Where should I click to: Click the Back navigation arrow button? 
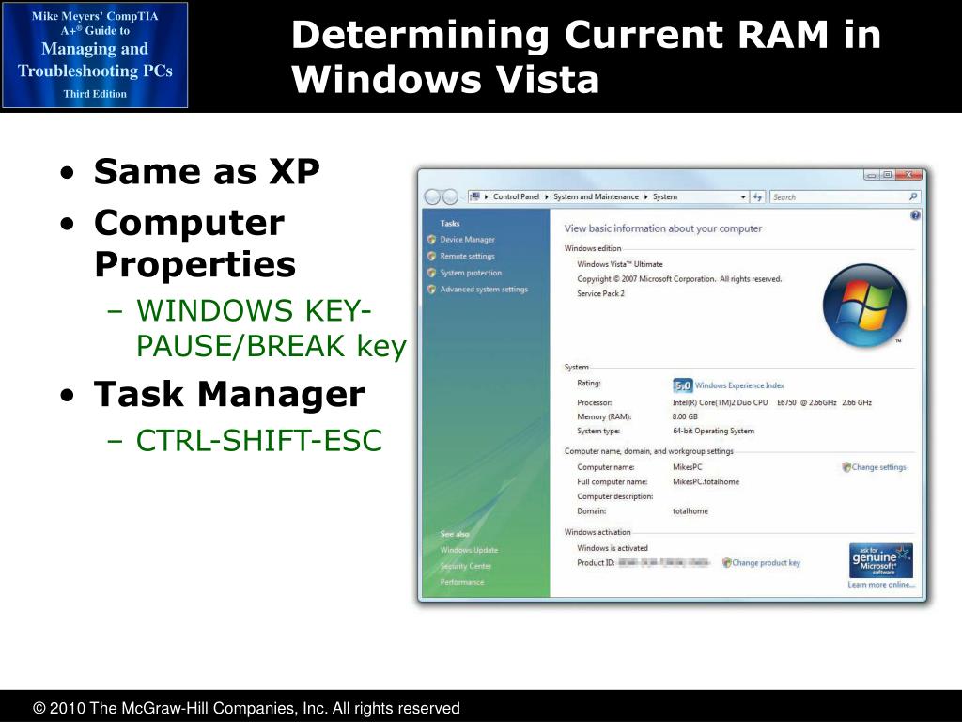coord(432,196)
